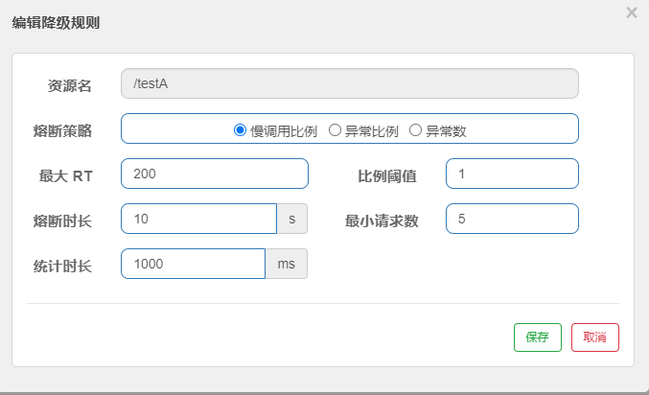This screenshot has width=649, height=395.
Task: Click the 最大 RT label
Action: 65,176
